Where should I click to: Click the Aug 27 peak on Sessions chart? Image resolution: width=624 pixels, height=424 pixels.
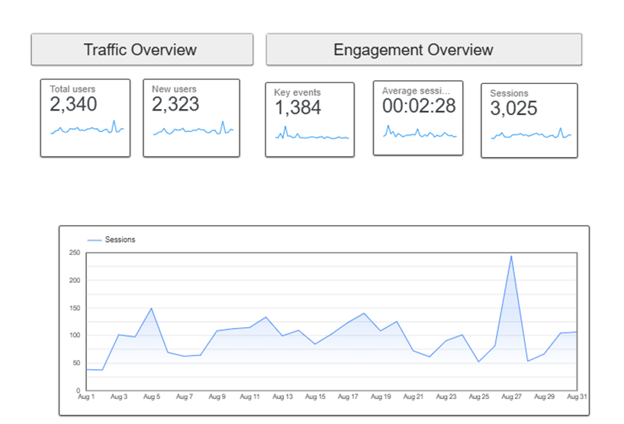pos(511,256)
